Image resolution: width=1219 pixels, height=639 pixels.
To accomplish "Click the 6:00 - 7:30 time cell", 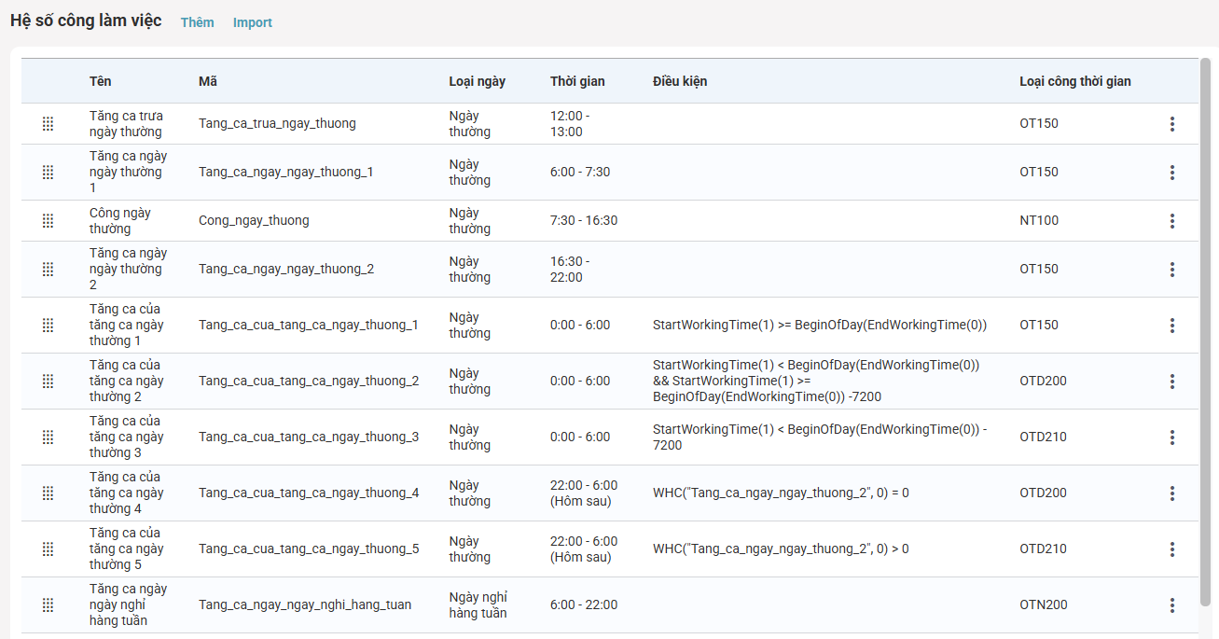I will 580,173.
